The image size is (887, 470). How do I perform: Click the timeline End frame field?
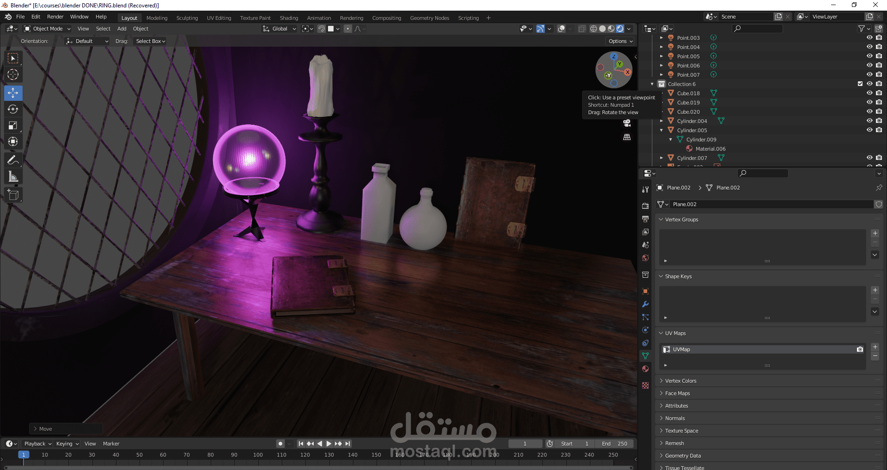tap(614, 444)
